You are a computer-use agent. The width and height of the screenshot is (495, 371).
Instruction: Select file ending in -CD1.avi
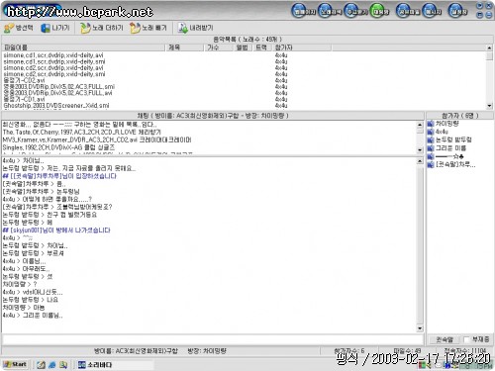tap(24, 99)
